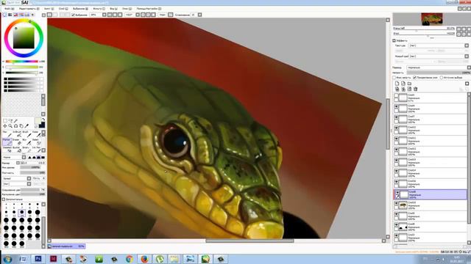471x264 pixels.
Task: Select the rotate canvas tool
Action: click(16, 126)
